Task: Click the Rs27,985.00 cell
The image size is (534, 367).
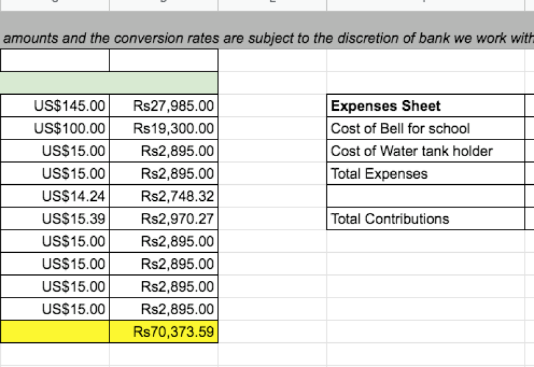Action: point(164,105)
